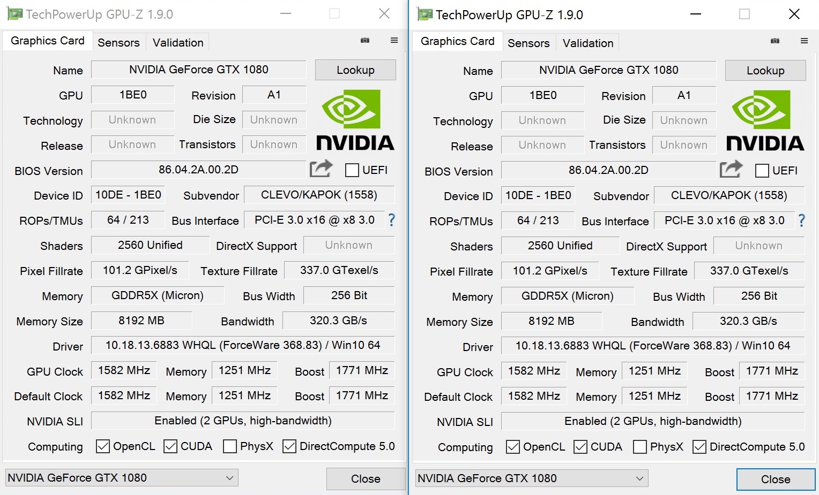The height and width of the screenshot is (495, 819).
Task: Click ROPs/TMUs '64 / 213' in right window
Action: pyautogui.click(x=538, y=220)
